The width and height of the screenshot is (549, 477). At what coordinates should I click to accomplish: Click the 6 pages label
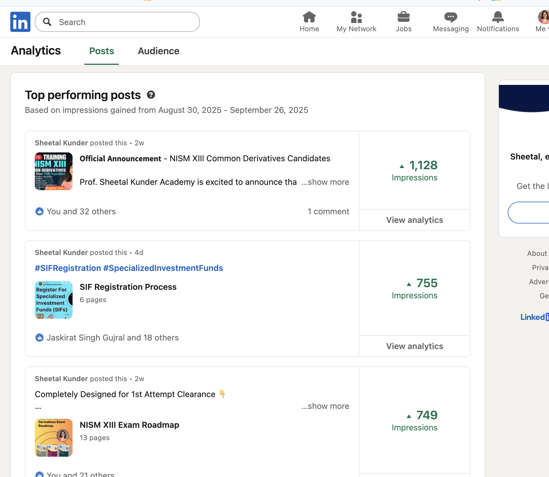93,300
